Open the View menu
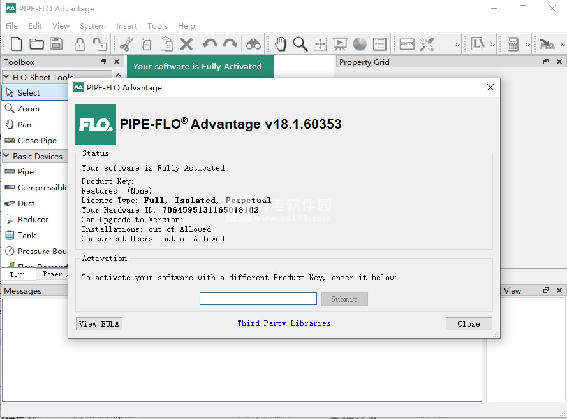567x419 pixels. [61, 26]
